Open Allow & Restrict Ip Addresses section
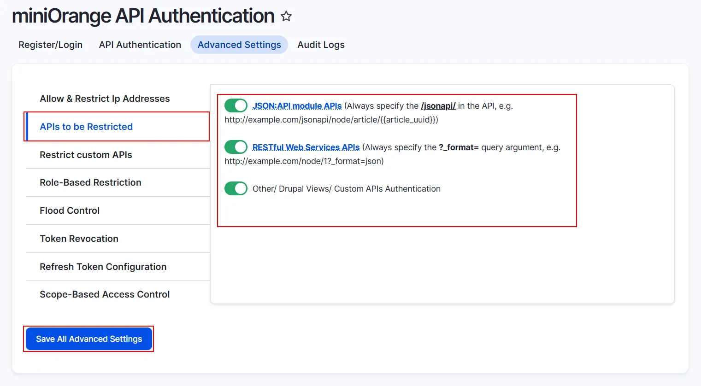This screenshot has width=701, height=386. point(105,99)
